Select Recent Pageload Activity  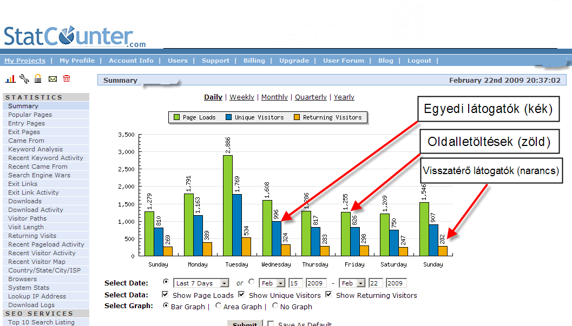pyautogui.click(x=46, y=244)
